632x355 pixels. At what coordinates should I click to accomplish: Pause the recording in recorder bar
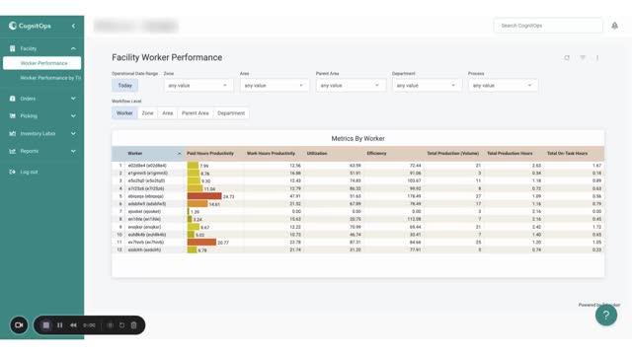coord(59,325)
